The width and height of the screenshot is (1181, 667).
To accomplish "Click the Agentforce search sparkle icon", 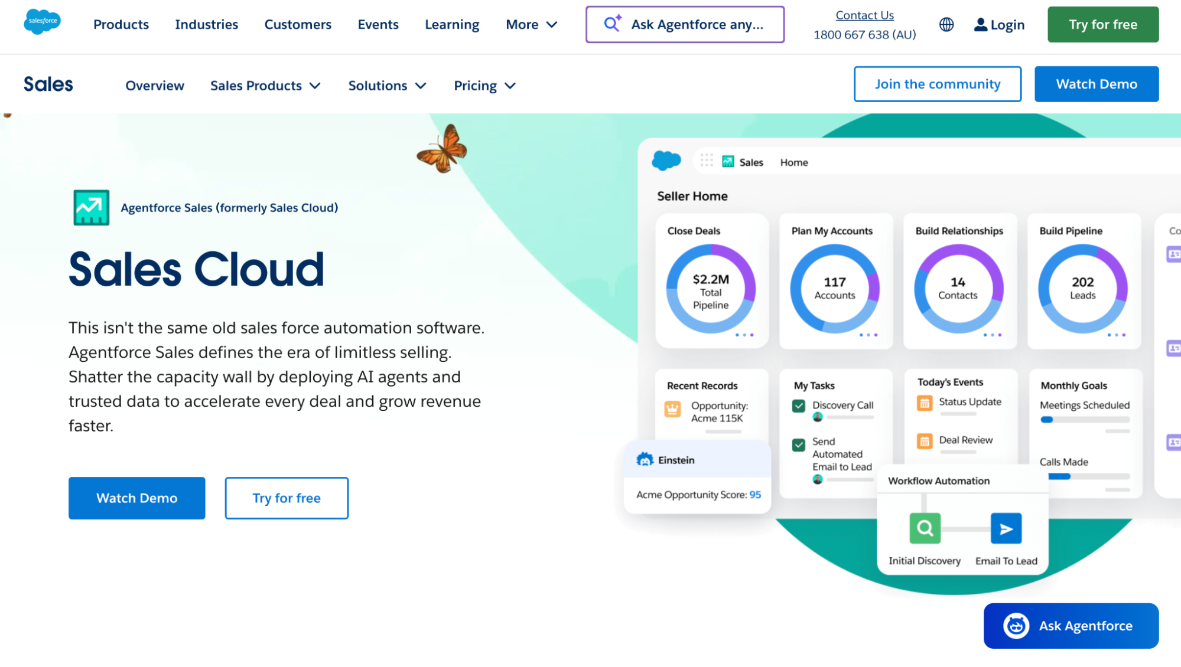I will (613, 24).
